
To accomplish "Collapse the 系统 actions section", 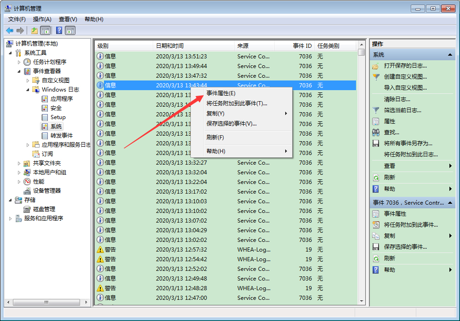I will [449, 54].
